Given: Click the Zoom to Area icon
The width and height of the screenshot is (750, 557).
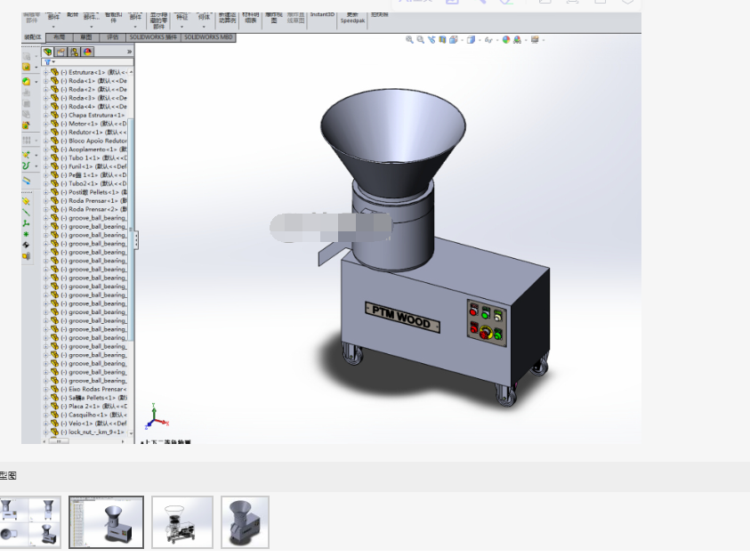Looking at the screenshot, I should click(x=421, y=40).
